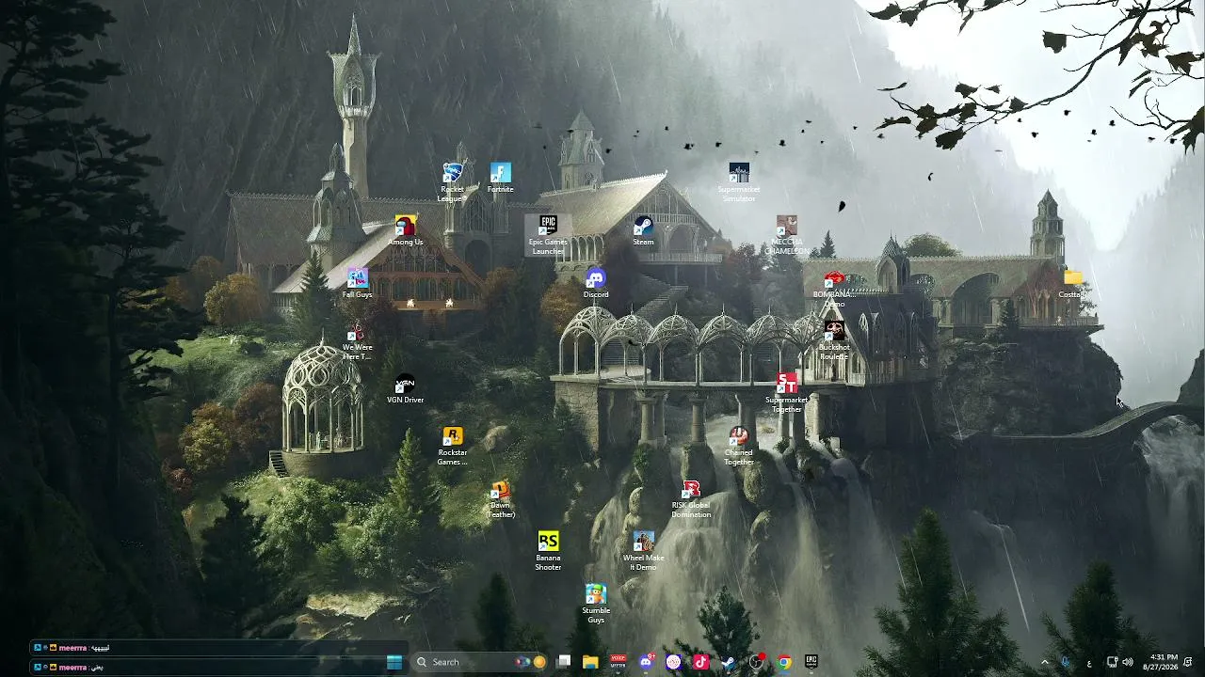1205x677 pixels.
Task: Click the Dawn (Feather) desktop shortcut
Action: click(501, 497)
